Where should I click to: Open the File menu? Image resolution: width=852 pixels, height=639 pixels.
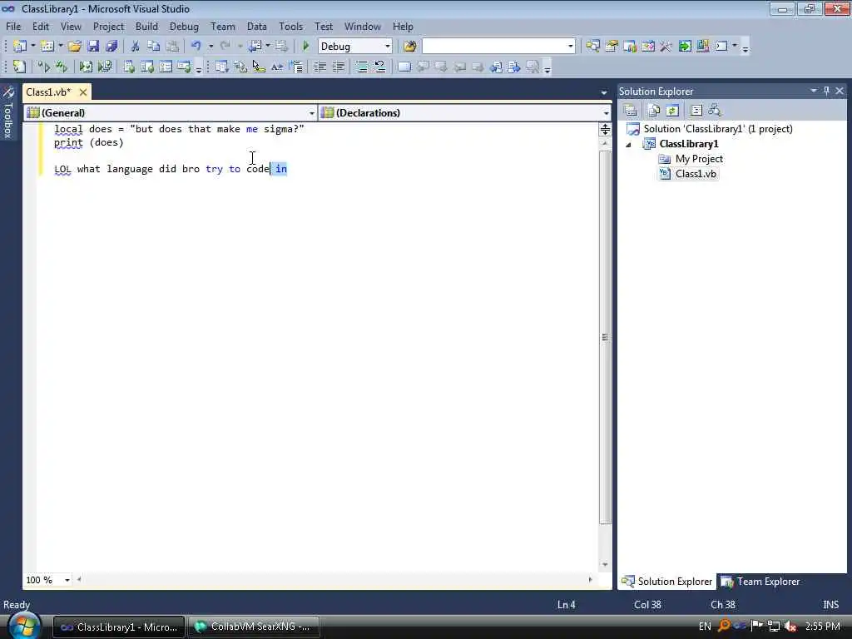[13, 26]
